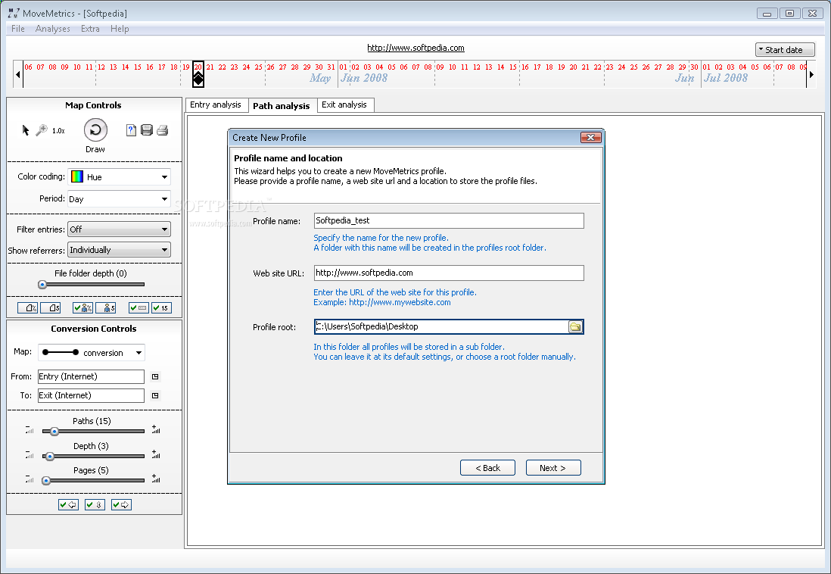Toggle the checked visitor percentage button

(82, 307)
